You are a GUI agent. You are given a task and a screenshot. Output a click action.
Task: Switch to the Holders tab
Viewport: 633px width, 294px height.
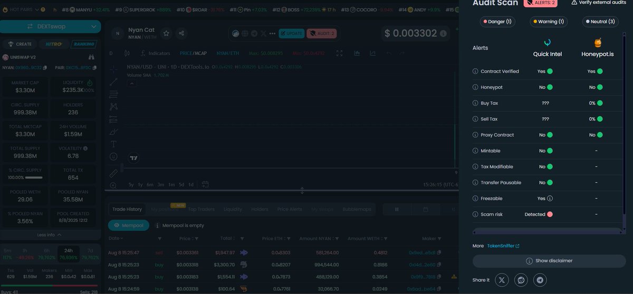pos(260,209)
